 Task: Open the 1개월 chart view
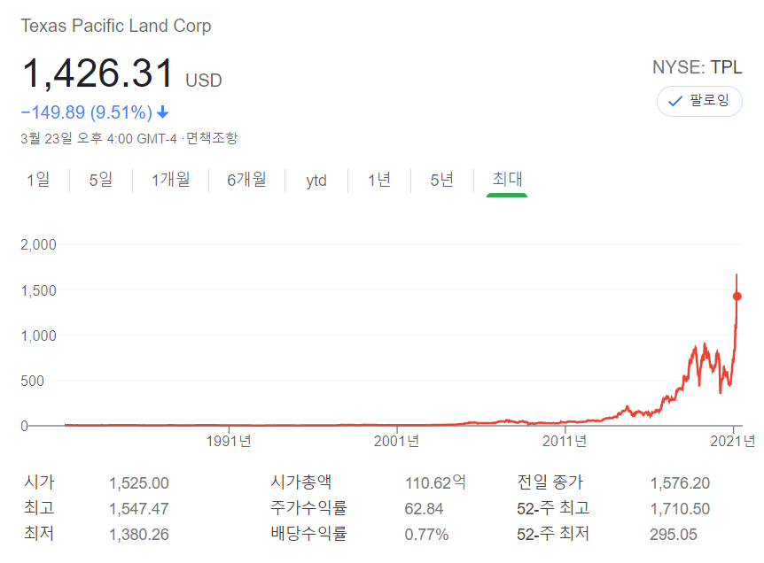point(170,180)
